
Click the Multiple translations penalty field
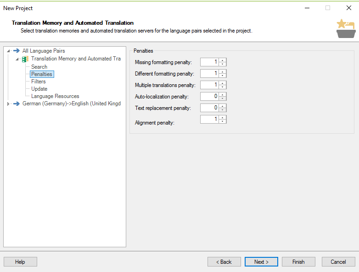(x=209, y=85)
